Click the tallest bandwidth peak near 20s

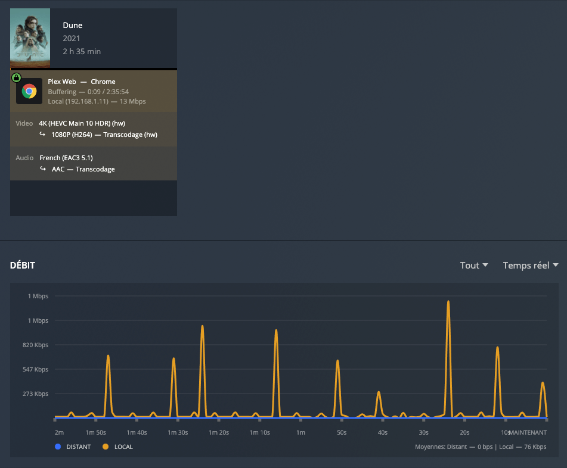point(448,302)
